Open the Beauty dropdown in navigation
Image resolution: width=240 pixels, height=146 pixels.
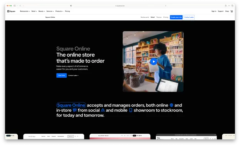(x=42, y=11)
